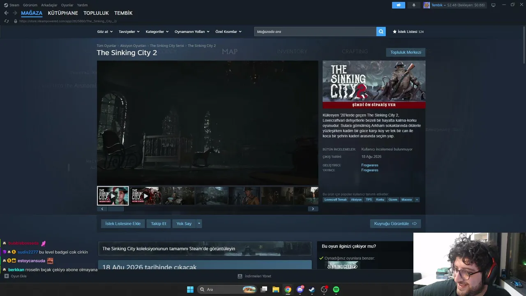The width and height of the screenshot is (526, 296).
Task: Switch to the MAĞAZA tab
Action: coord(32,13)
